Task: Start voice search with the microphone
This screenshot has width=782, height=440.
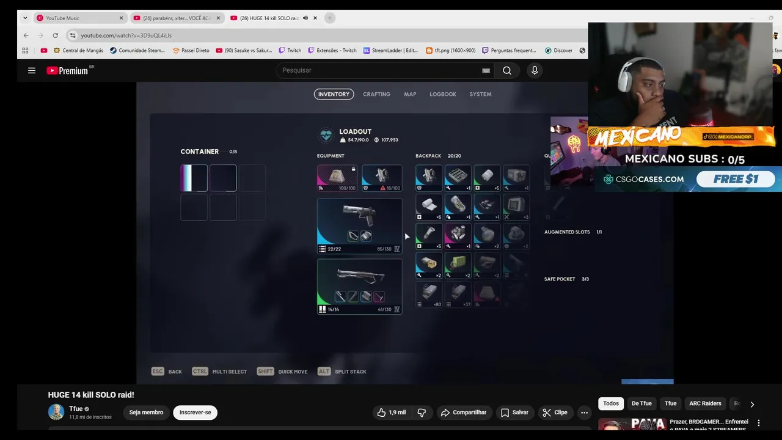Action: [x=535, y=70]
